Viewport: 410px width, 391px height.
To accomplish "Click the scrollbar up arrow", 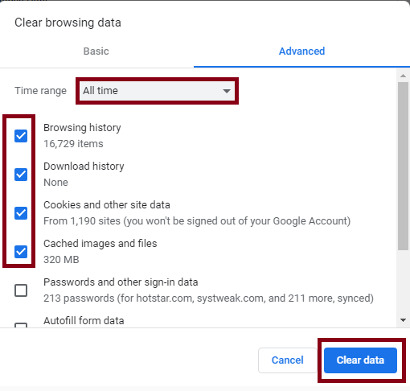I will click(x=403, y=76).
